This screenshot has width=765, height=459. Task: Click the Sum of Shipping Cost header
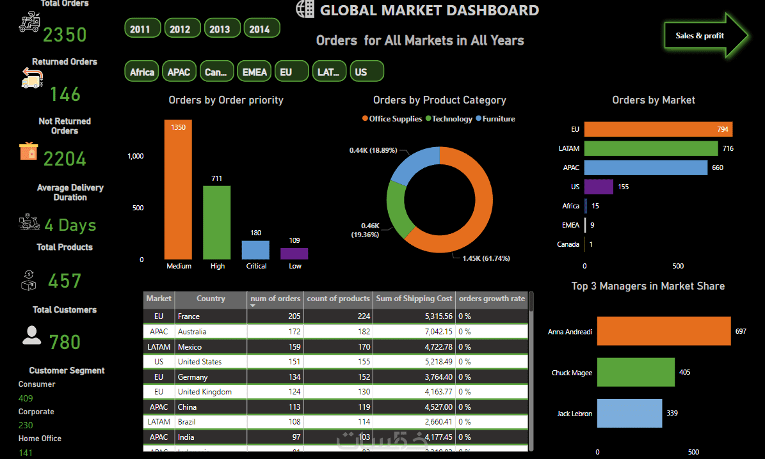(414, 299)
